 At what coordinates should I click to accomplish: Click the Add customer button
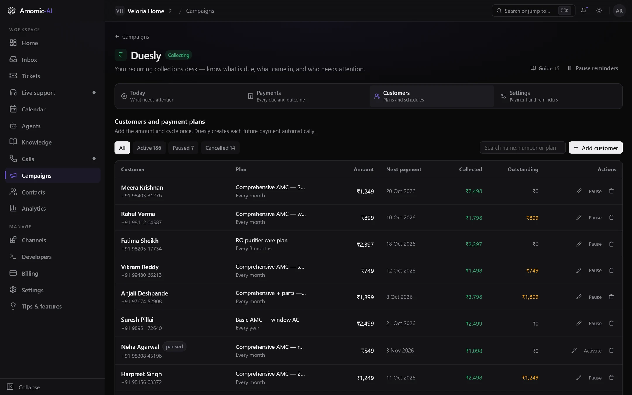(x=595, y=148)
